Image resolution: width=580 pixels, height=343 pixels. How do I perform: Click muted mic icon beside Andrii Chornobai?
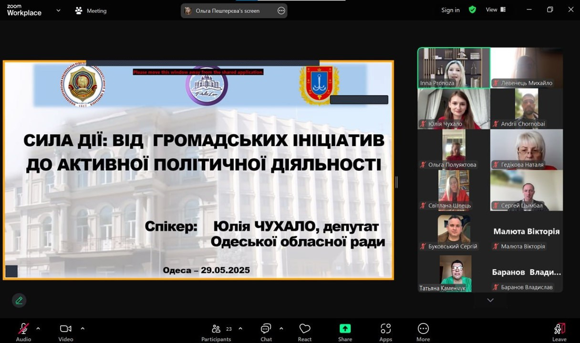tap(496, 124)
